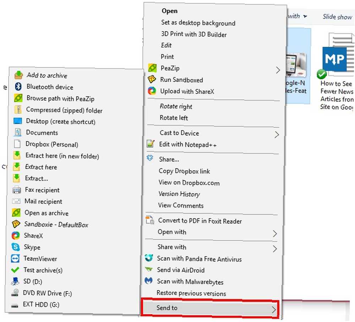Click the ShareX icon in Send to submenu

(x=16, y=235)
